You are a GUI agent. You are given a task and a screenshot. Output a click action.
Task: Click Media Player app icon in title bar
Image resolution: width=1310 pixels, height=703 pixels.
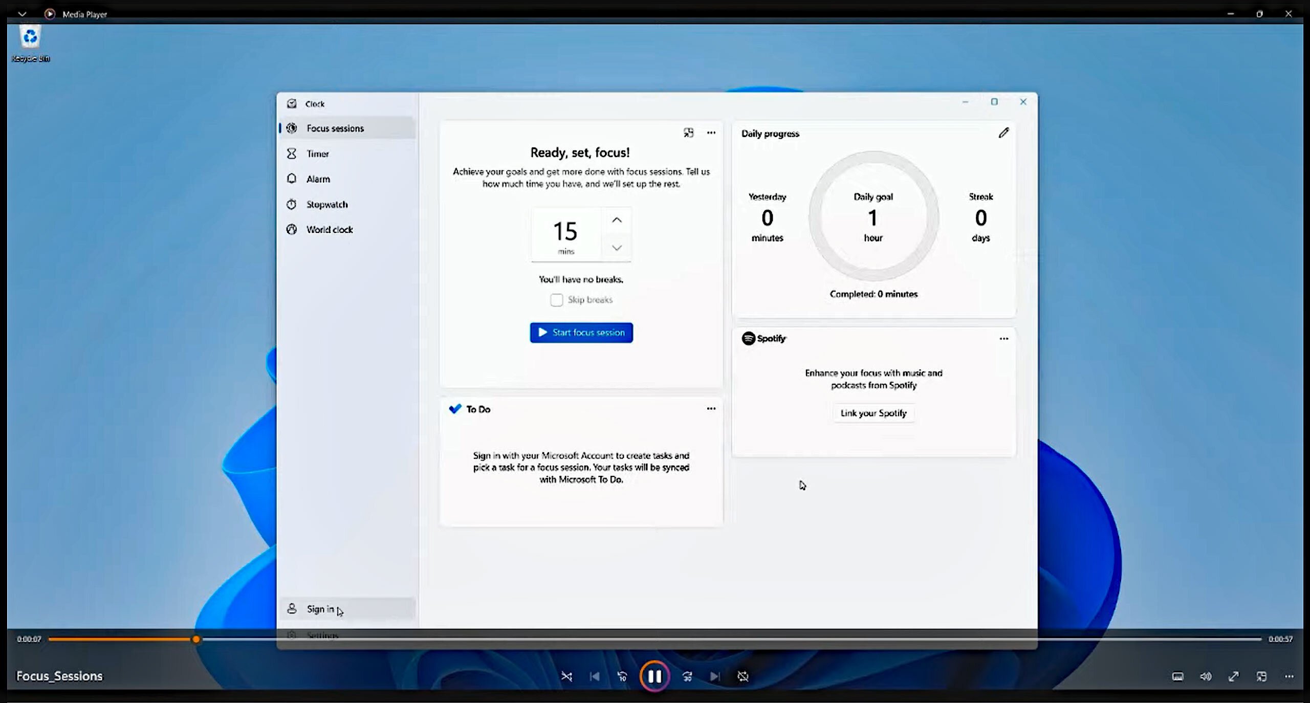click(x=50, y=14)
